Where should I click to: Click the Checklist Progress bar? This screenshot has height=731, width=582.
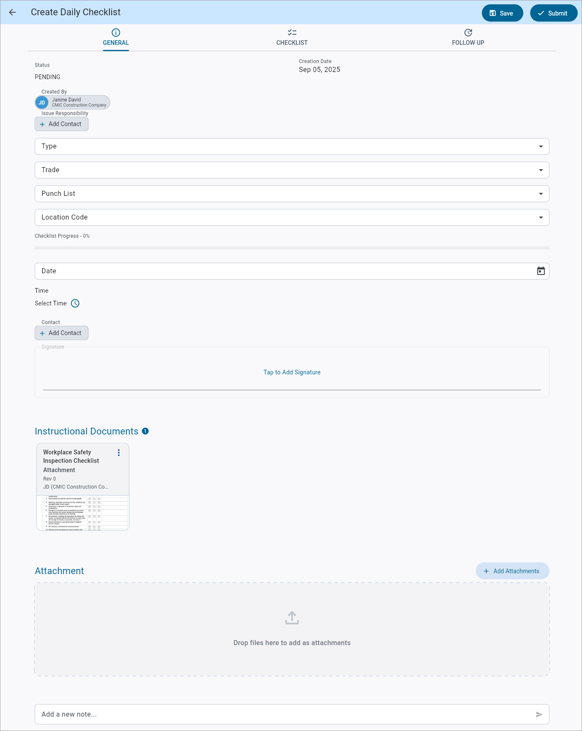click(292, 248)
